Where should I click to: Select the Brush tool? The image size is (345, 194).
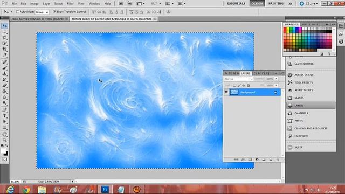pos(5,68)
